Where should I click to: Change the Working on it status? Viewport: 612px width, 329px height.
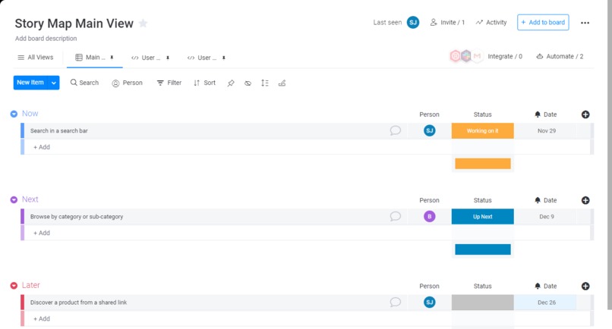[x=482, y=130]
